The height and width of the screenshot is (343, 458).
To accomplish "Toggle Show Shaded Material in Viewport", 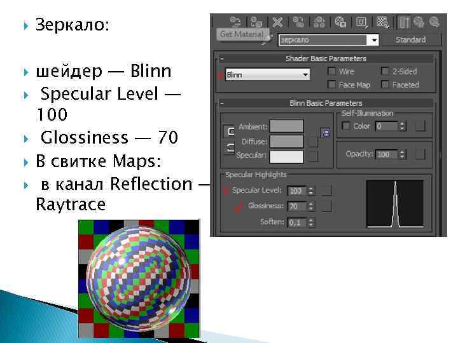I will tap(383, 22).
